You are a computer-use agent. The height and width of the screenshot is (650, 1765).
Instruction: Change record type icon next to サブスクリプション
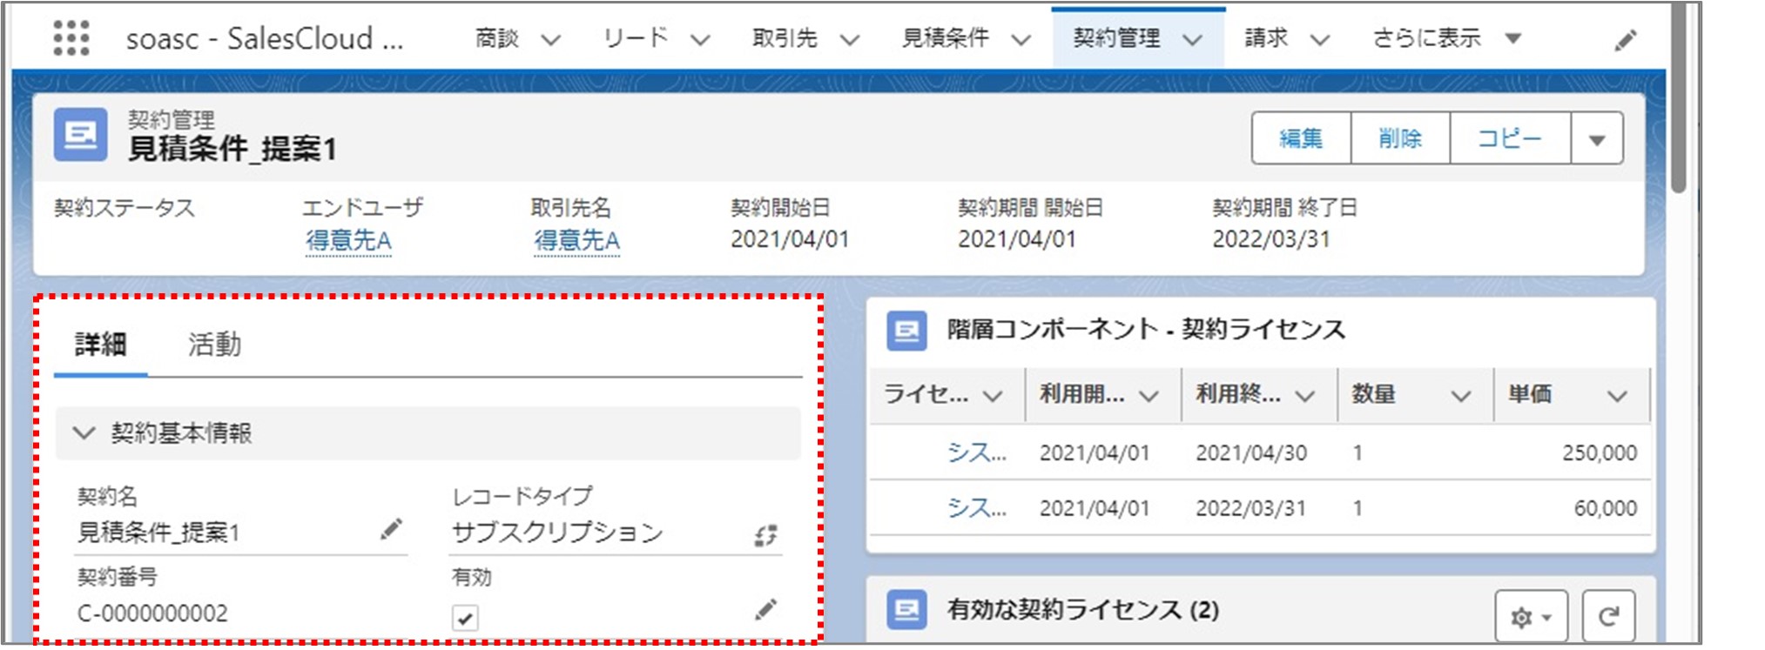pyautogui.click(x=765, y=535)
